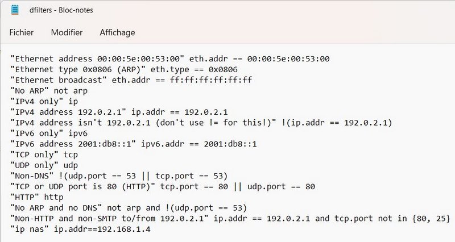The width and height of the screenshot is (455, 242).
Task: Click the Bloc-notes app icon in title bar
Action: tap(15, 9)
